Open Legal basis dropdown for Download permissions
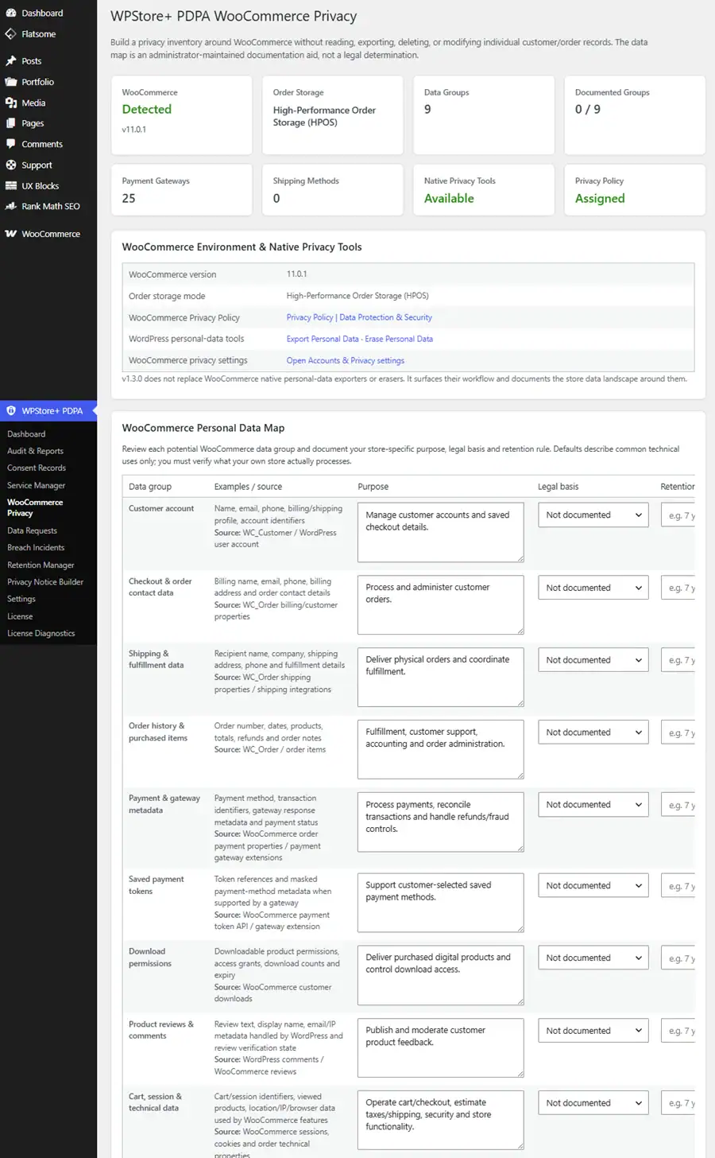The width and height of the screenshot is (715, 1158). coord(594,958)
